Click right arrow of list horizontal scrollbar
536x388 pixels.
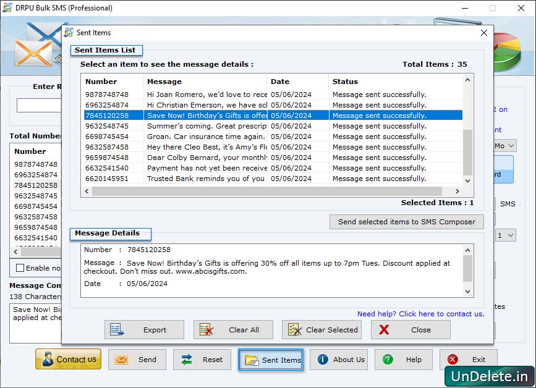[457, 191]
